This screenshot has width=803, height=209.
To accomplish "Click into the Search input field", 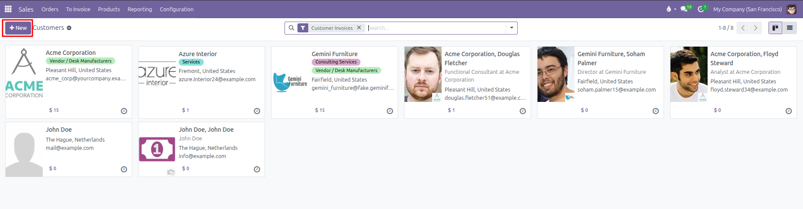I will [436, 28].
